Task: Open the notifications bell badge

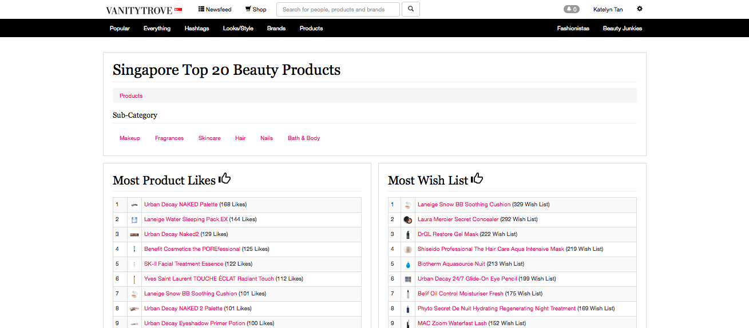Action: (x=571, y=9)
